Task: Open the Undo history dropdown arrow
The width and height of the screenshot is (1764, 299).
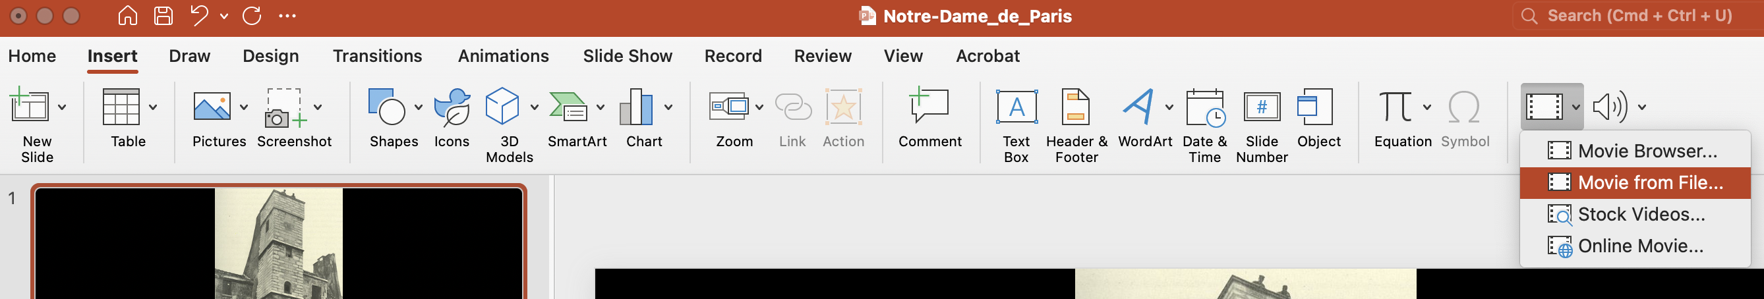Action: pyautogui.click(x=224, y=16)
